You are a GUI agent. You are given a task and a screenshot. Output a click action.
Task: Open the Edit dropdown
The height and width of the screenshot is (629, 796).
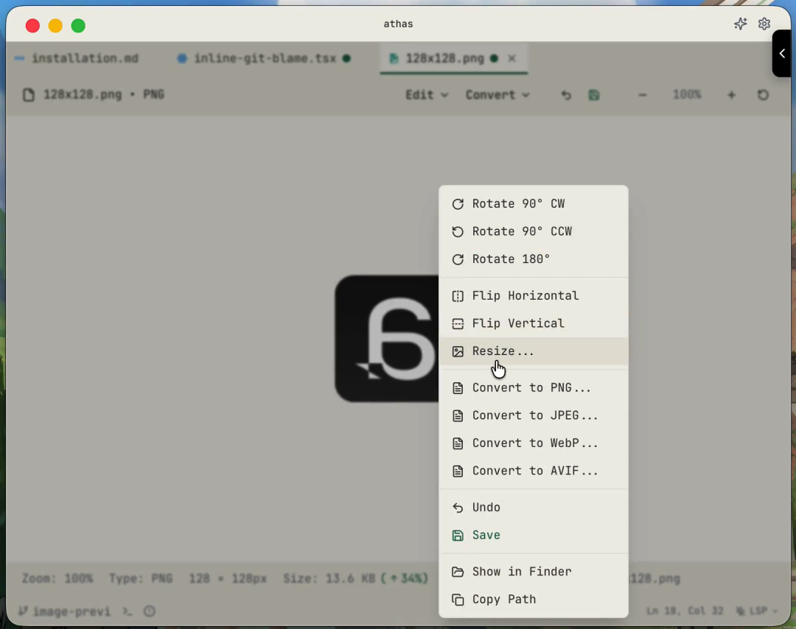(x=426, y=95)
